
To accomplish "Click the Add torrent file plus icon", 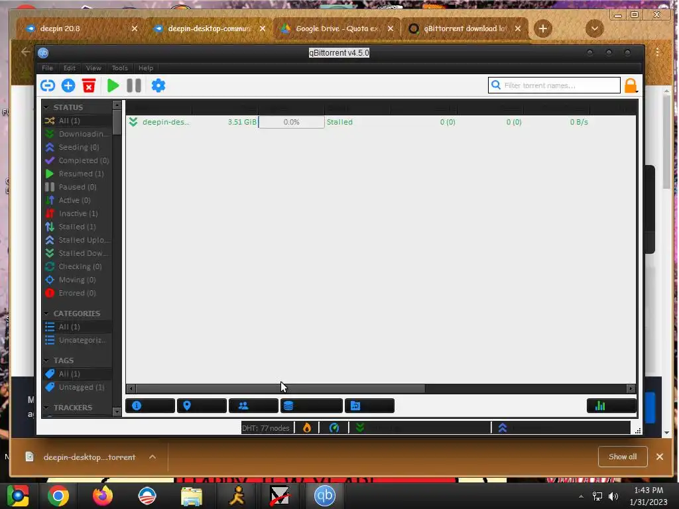I will 68,85.
